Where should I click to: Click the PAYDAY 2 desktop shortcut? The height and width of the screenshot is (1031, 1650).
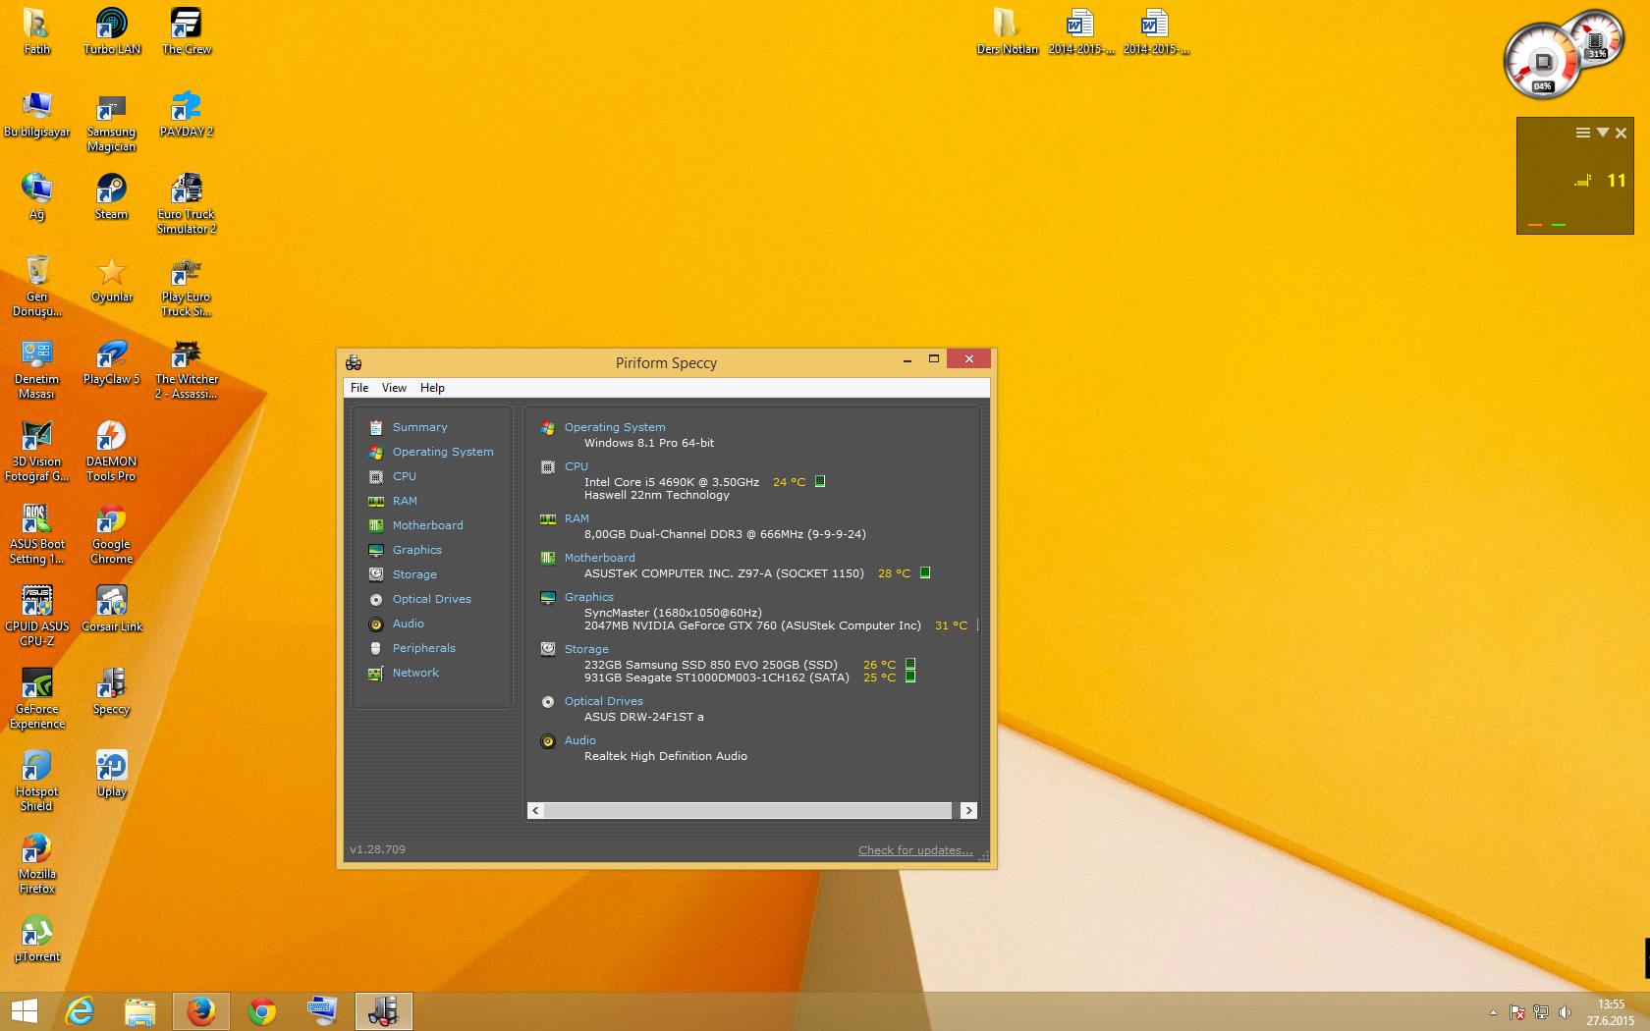[x=186, y=114]
